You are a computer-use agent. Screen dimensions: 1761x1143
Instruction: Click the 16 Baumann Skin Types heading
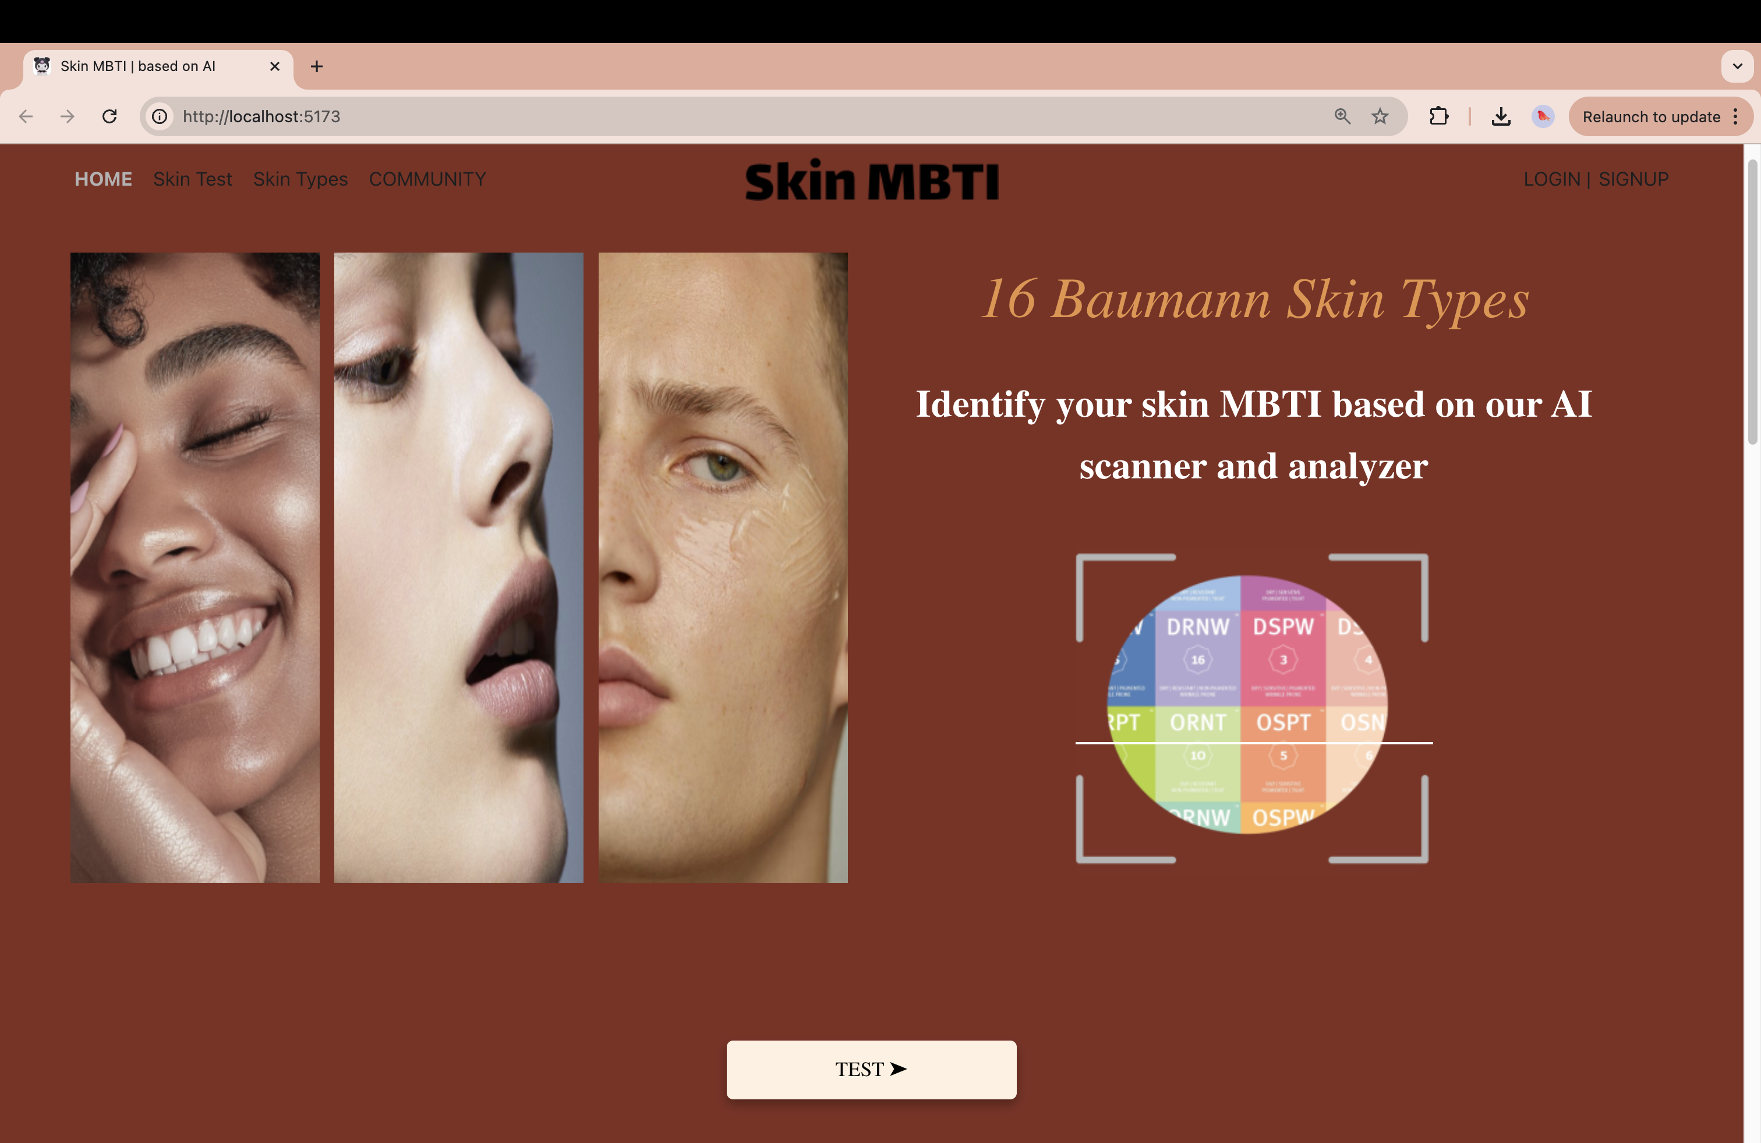point(1254,300)
